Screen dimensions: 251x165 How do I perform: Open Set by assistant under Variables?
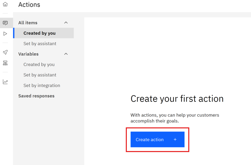click(x=40, y=75)
